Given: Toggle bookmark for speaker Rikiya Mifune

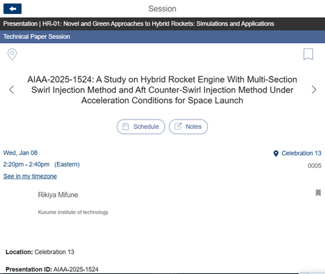Looking at the screenshot, I should (x=318, y=193).
